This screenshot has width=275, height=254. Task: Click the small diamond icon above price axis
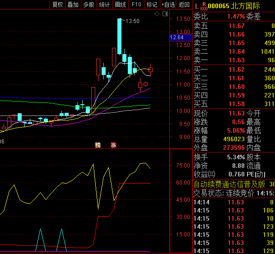[x=157, y=14]
